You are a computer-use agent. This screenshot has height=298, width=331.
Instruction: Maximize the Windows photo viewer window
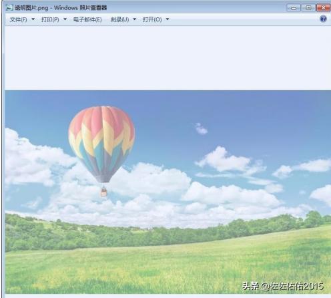(x=308, y=8)
